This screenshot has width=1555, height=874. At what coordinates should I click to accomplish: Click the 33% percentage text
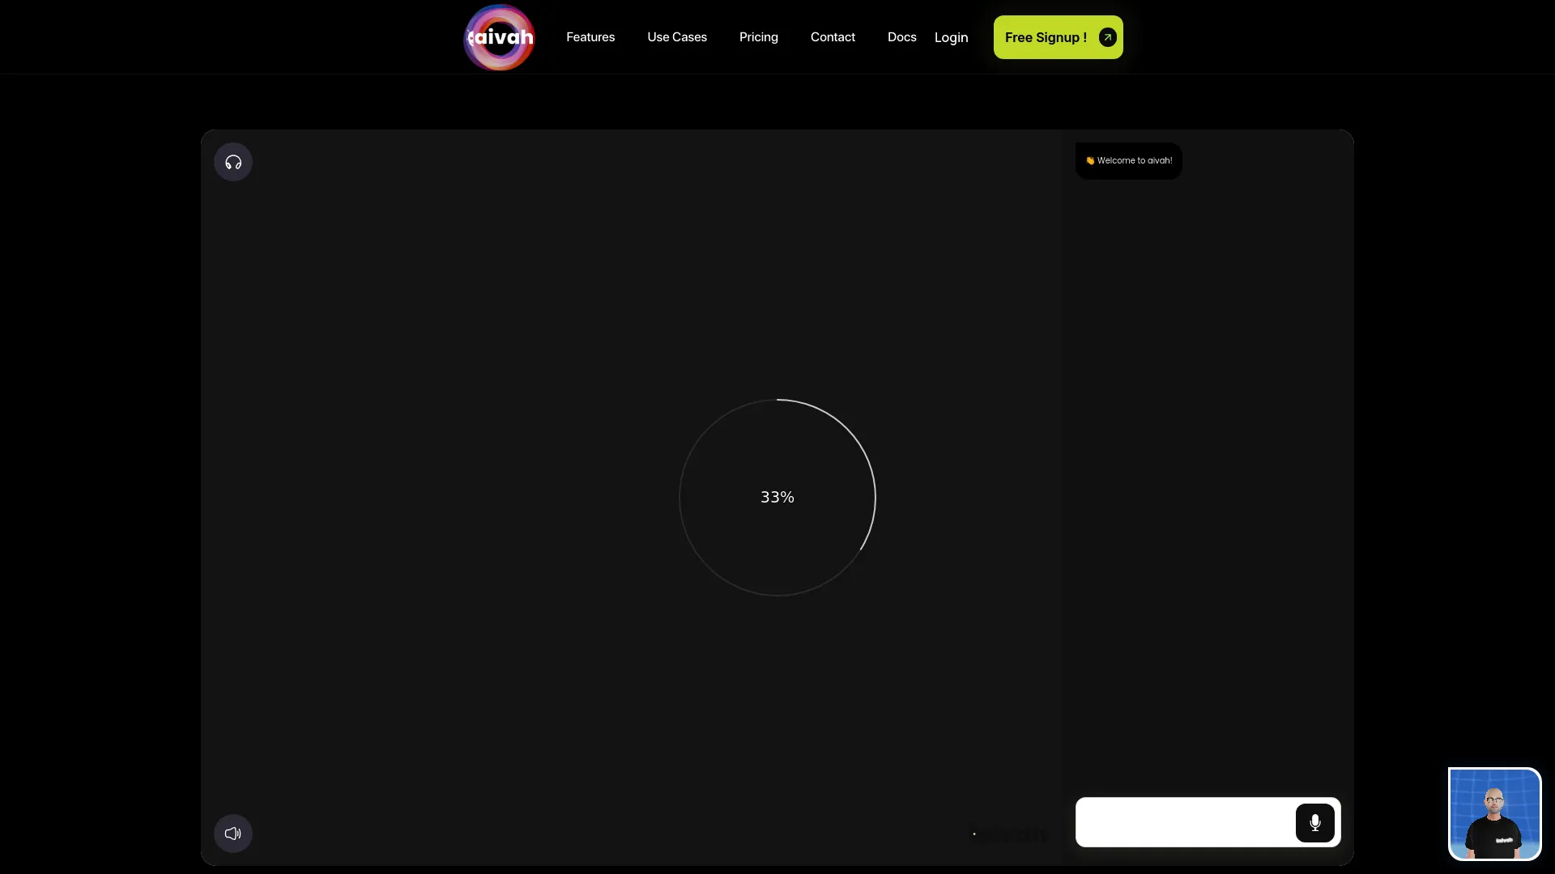(777, 497)
